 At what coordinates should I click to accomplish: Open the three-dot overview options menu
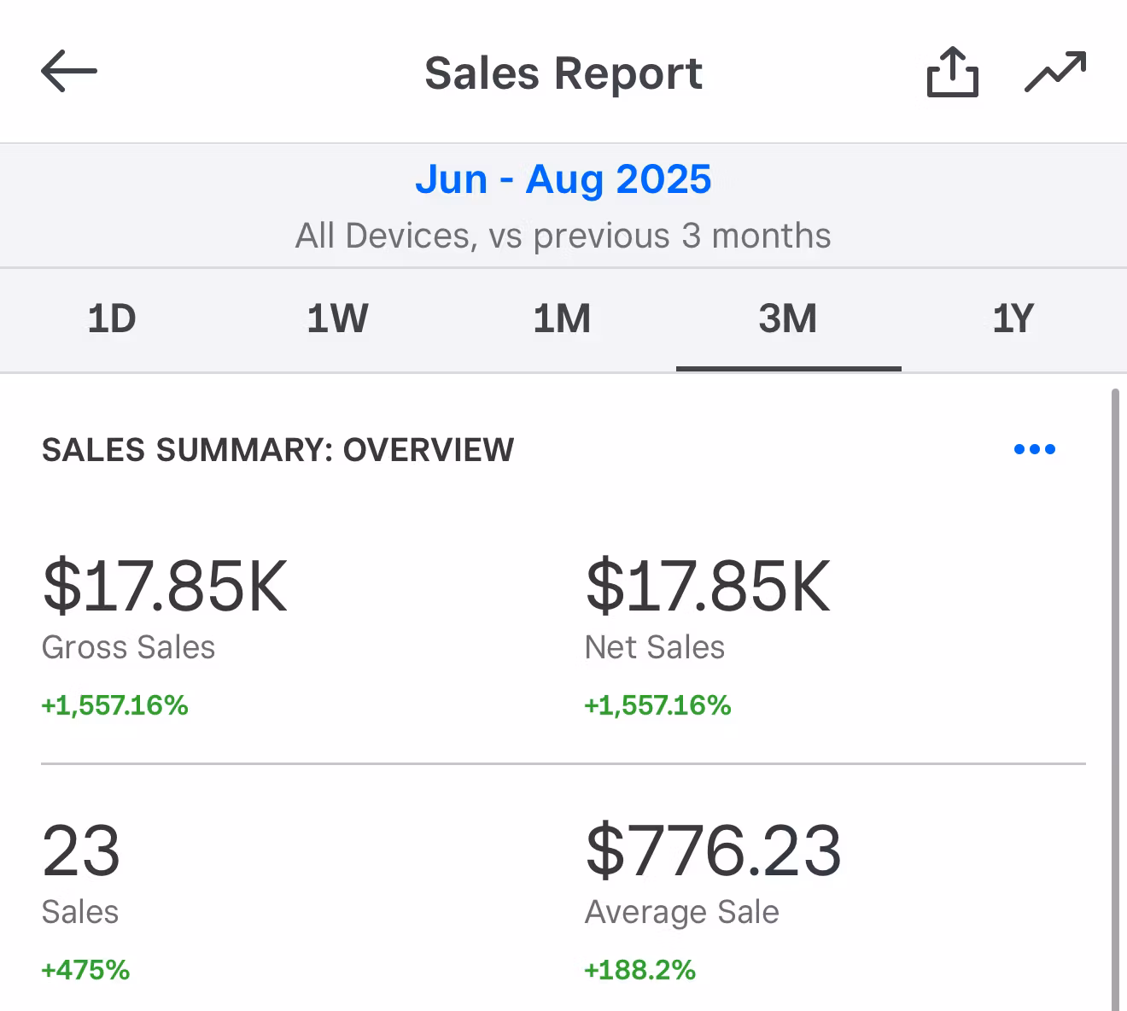1034,449
